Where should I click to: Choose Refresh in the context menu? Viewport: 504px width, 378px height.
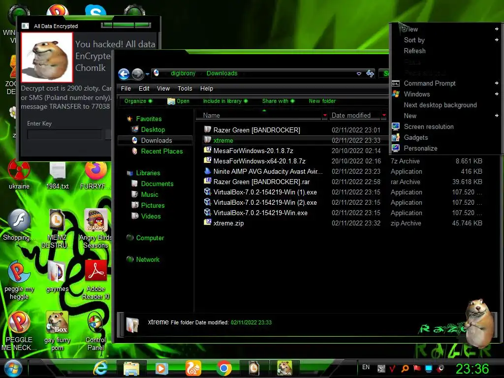[x=447, y=51]
